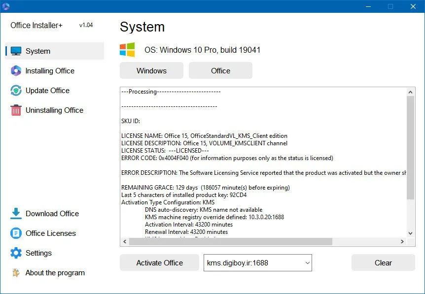This screenshot has width=425, height=294.
Task: Click the Windows logo beside OS info
Action: point(127,50)
